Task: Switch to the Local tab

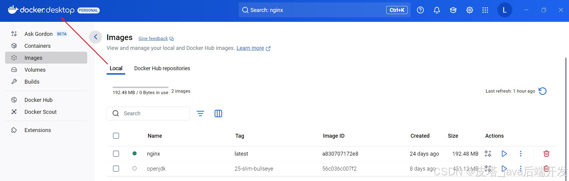Action: coord(116,68)
